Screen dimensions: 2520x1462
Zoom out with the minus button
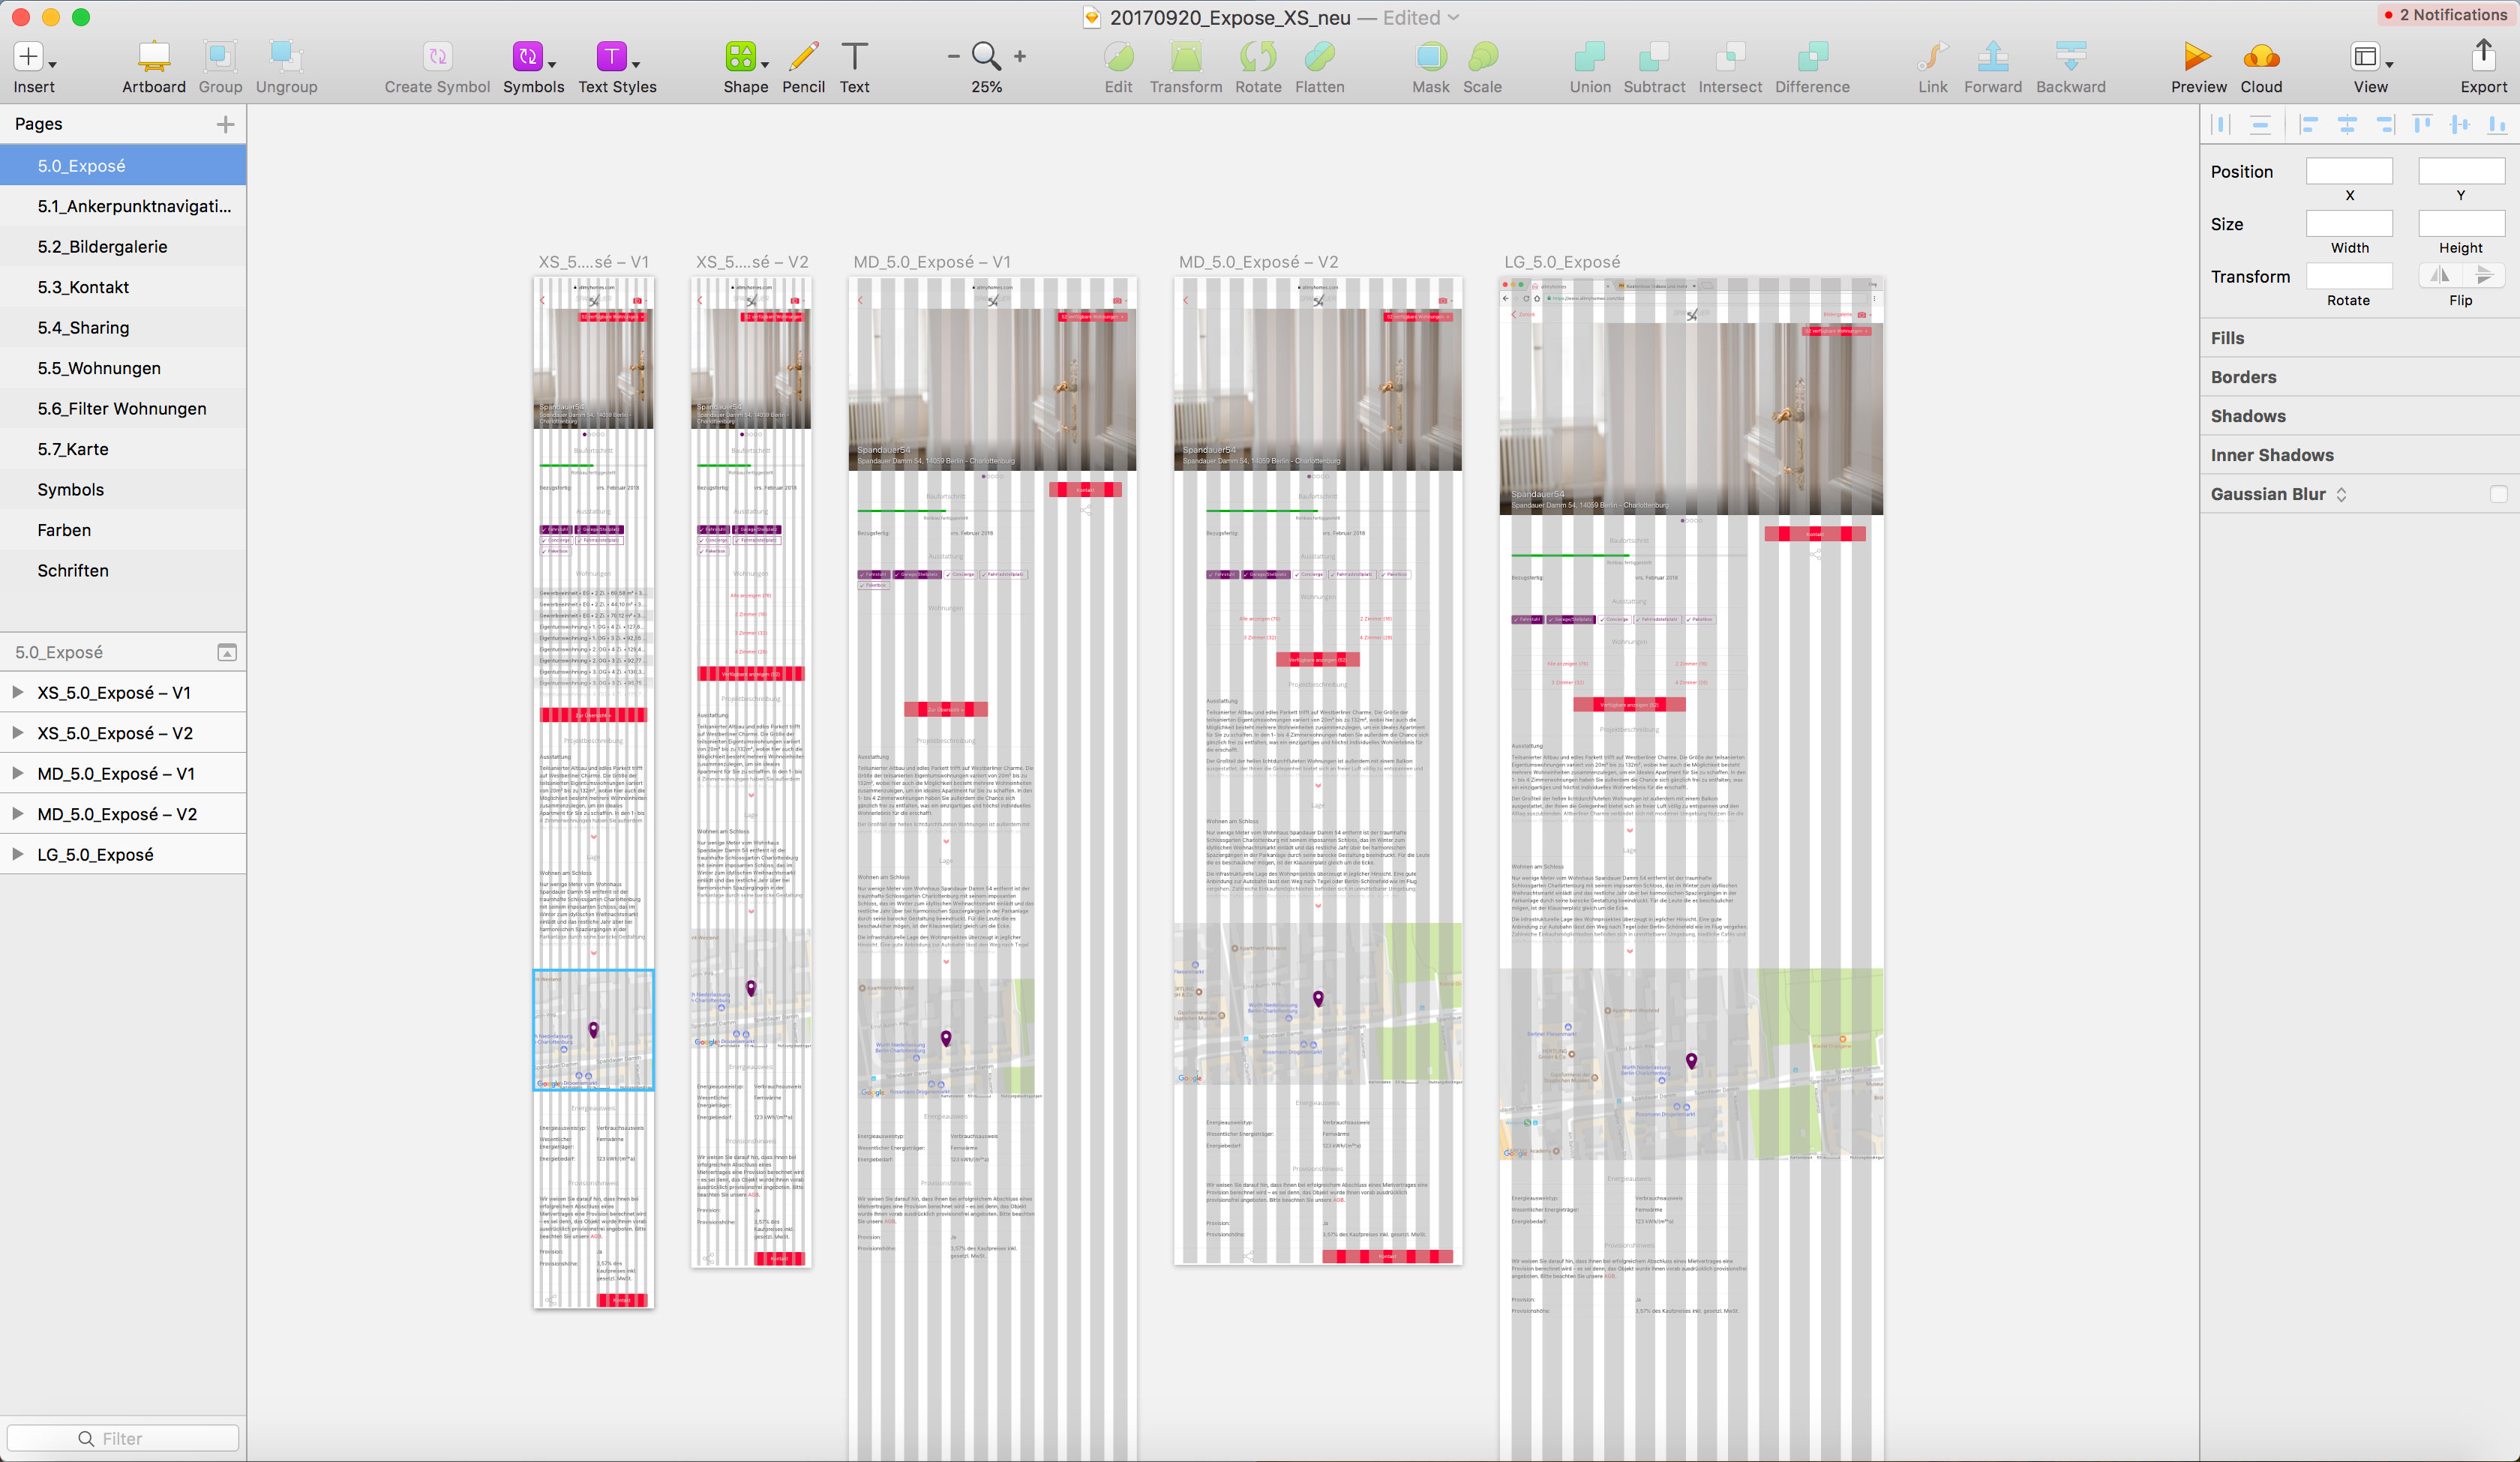953,57
